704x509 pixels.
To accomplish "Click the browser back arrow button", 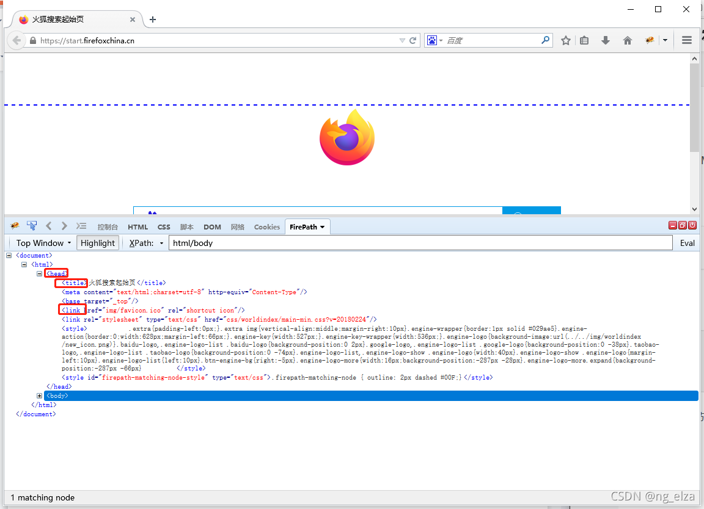I will pyautogui.click(x=16, y=40).
